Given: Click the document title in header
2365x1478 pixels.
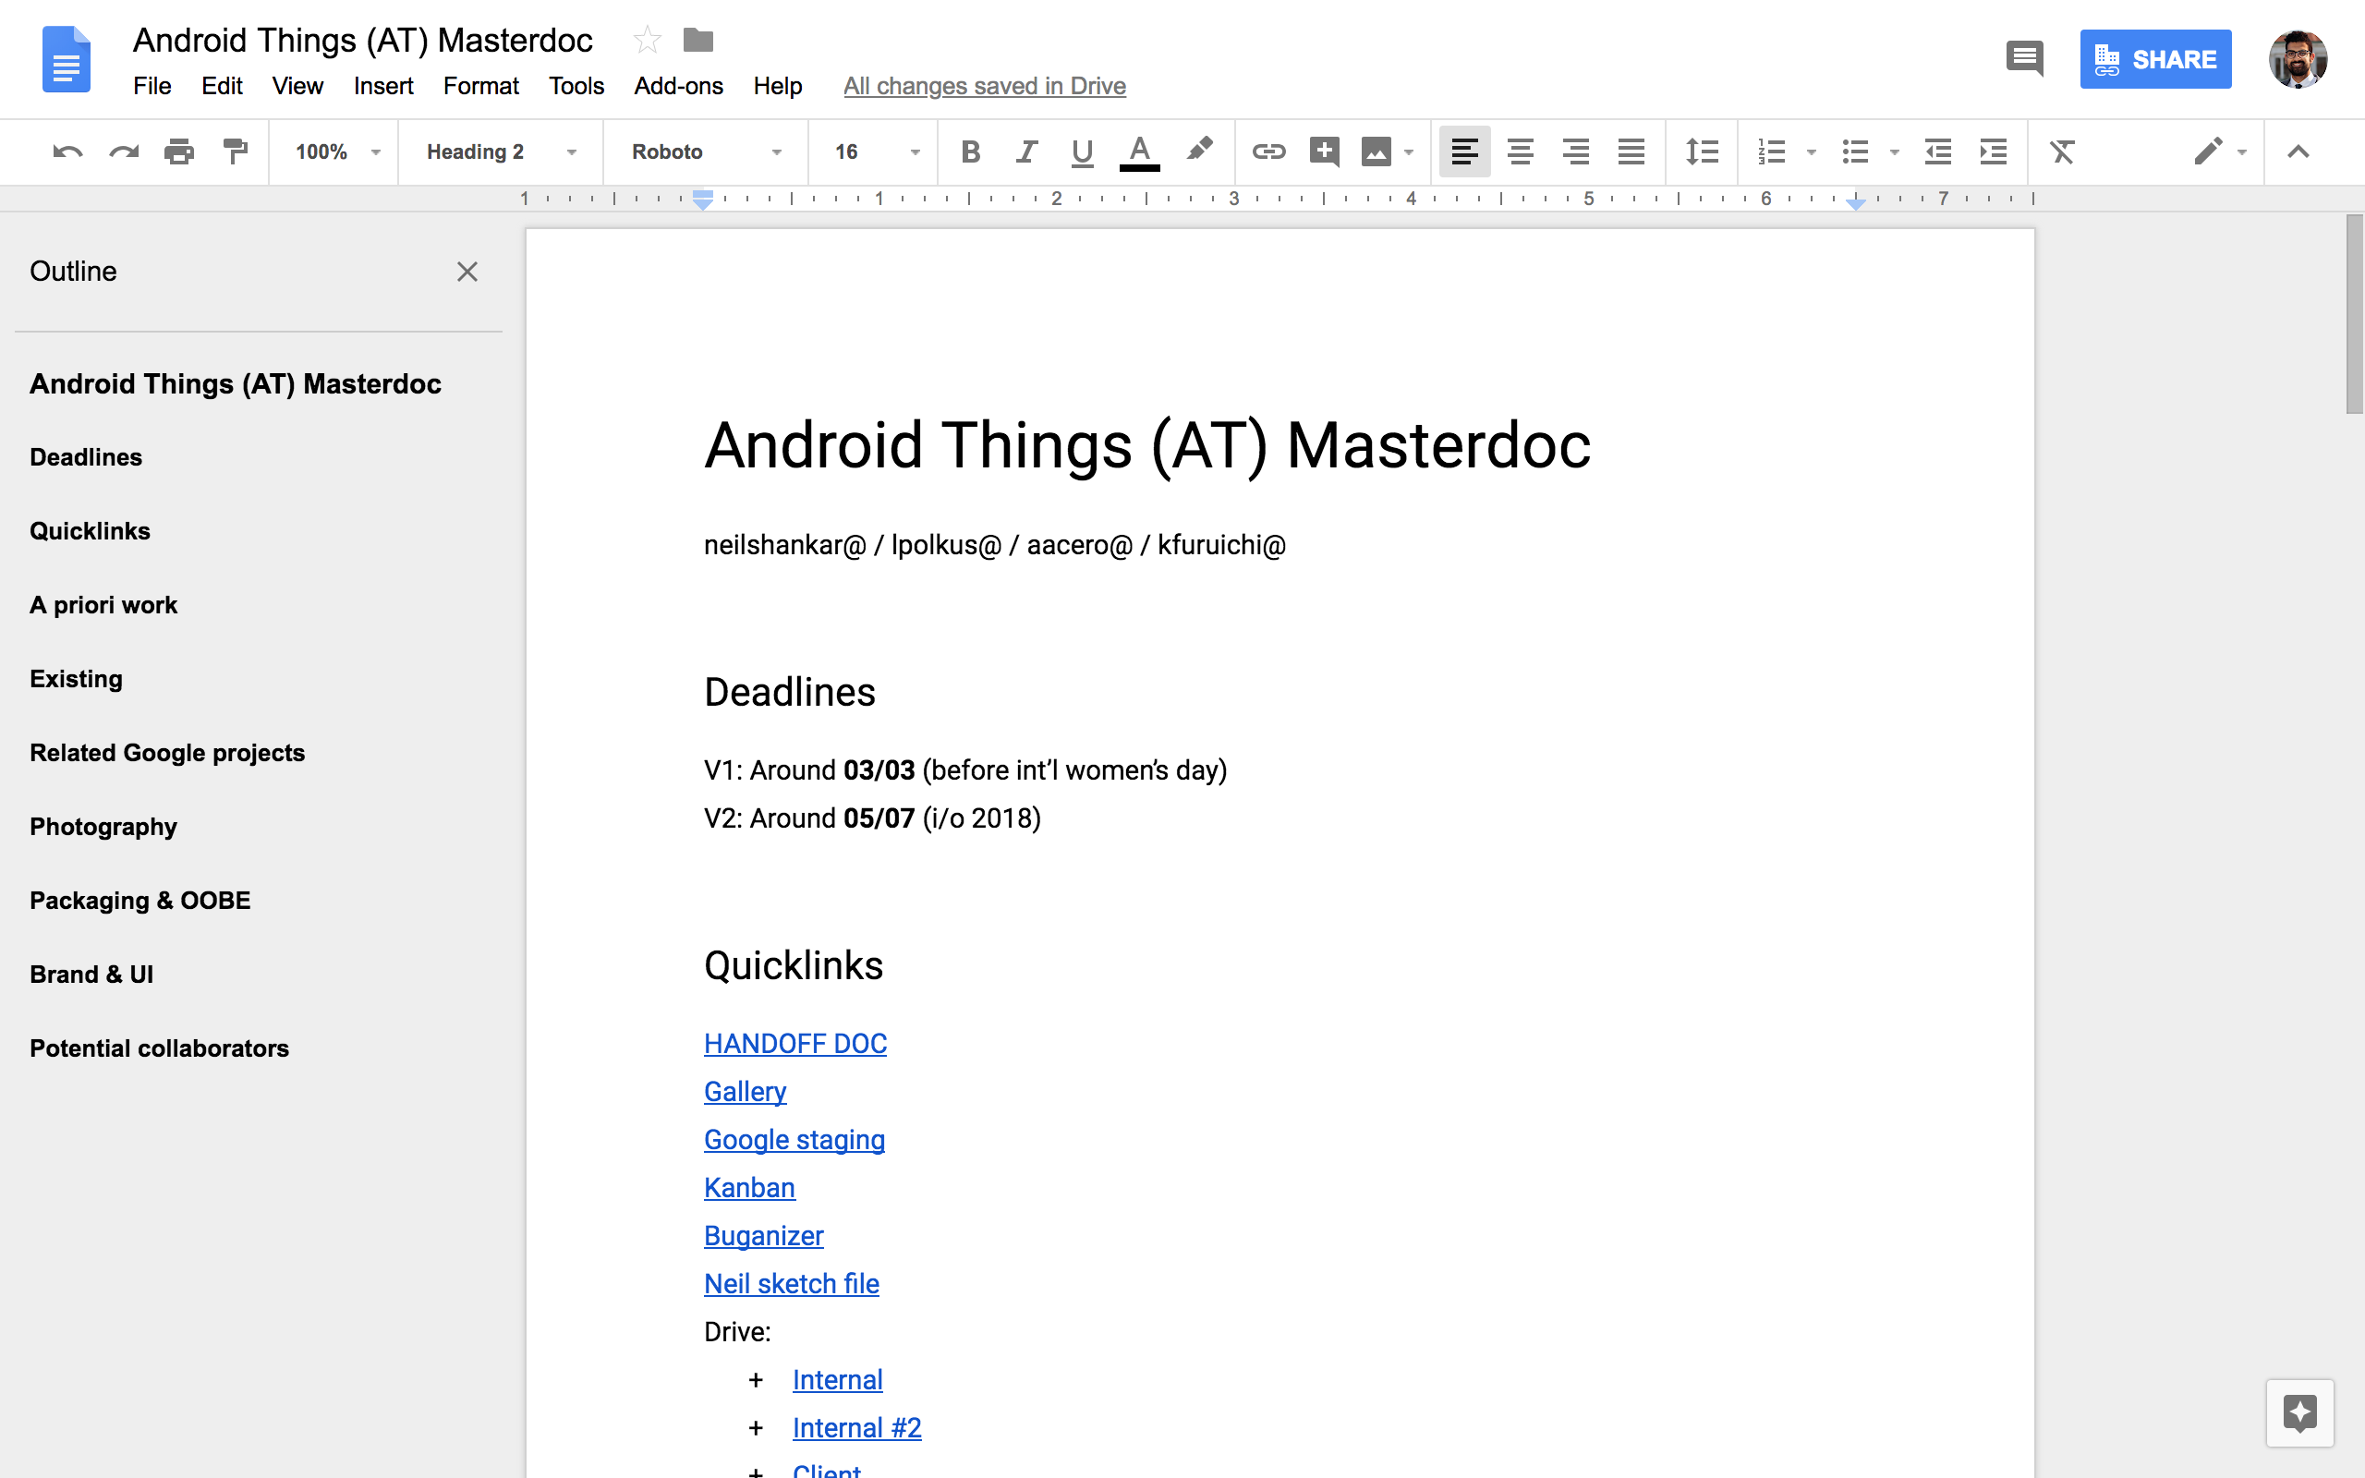Looking at the screenshot, I should click(x=362, y=40).
